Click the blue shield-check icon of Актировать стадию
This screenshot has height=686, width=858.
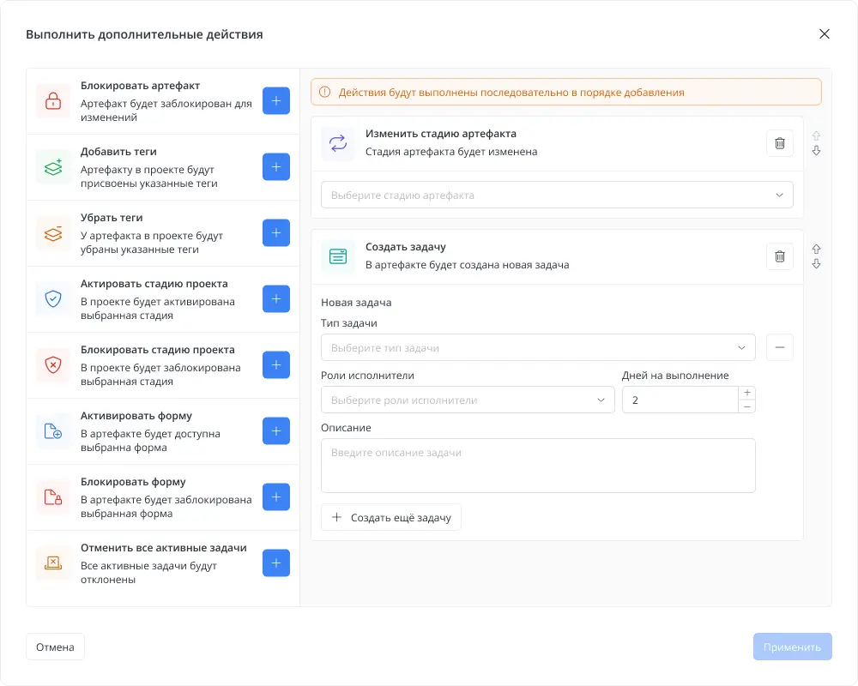pos(53,298)
